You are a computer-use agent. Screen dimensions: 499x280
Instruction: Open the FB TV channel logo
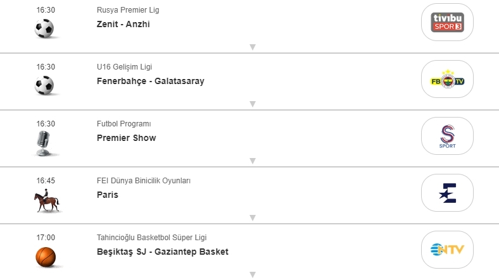pyautogui.click(x=447, y=79)
